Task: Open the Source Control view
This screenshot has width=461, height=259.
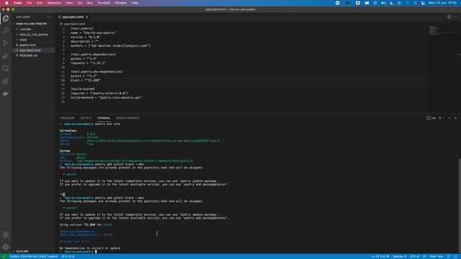Action: [x=6, y=43]
